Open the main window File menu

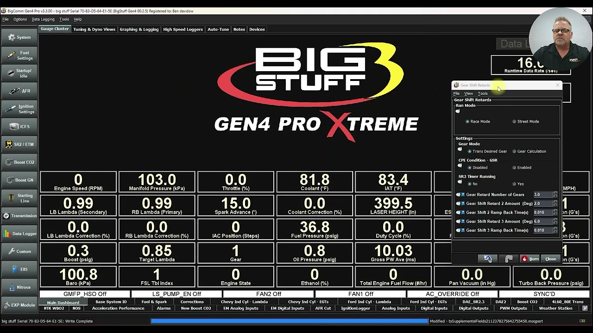[x=6, y=19]
